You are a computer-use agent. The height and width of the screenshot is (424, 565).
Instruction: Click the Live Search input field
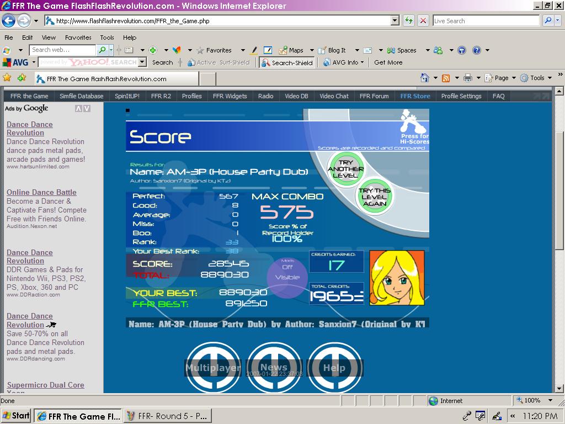(486, 20)
